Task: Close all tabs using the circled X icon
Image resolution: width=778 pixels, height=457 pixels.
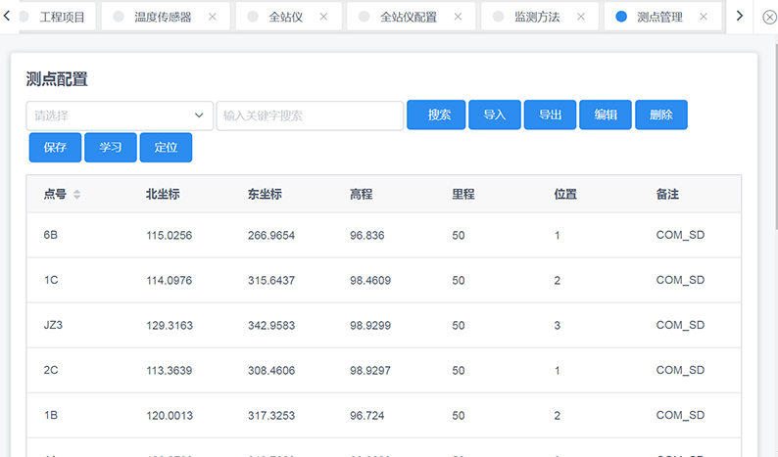Action: (x=769, y=18)
